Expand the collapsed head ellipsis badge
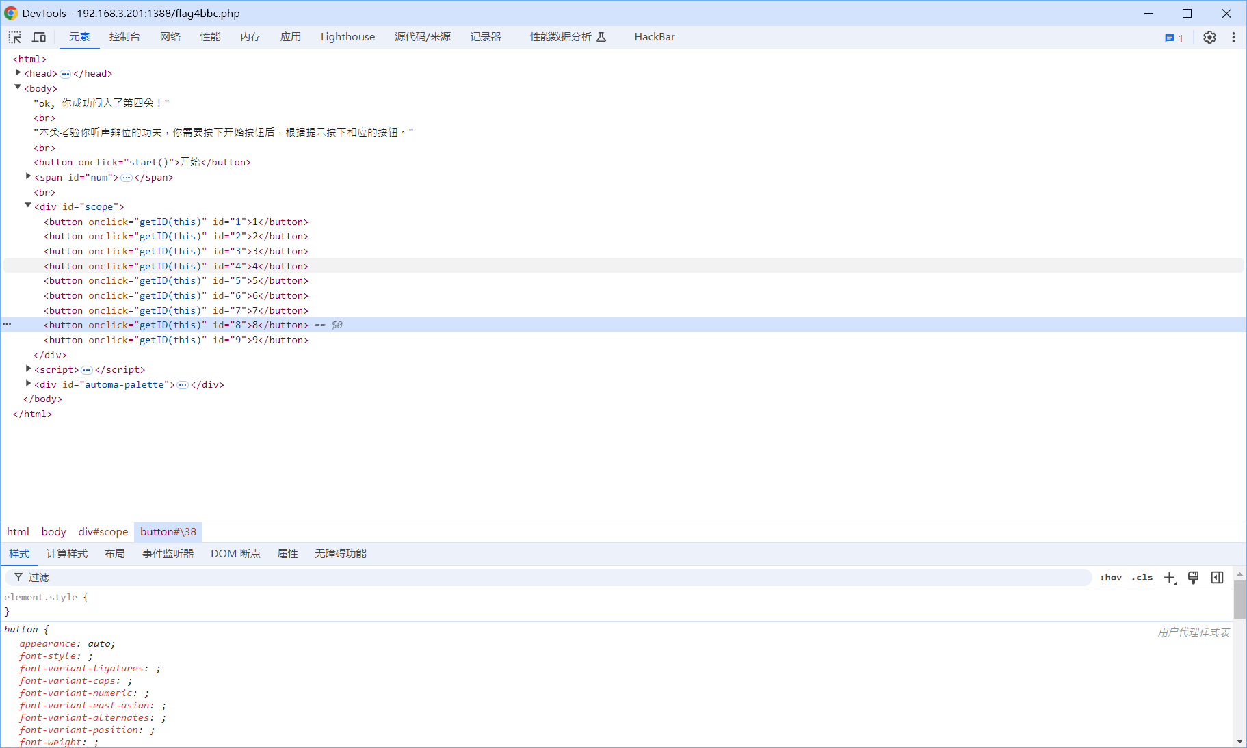The width and height of the screenshot is (1247, 748). [x=66, y=74]
